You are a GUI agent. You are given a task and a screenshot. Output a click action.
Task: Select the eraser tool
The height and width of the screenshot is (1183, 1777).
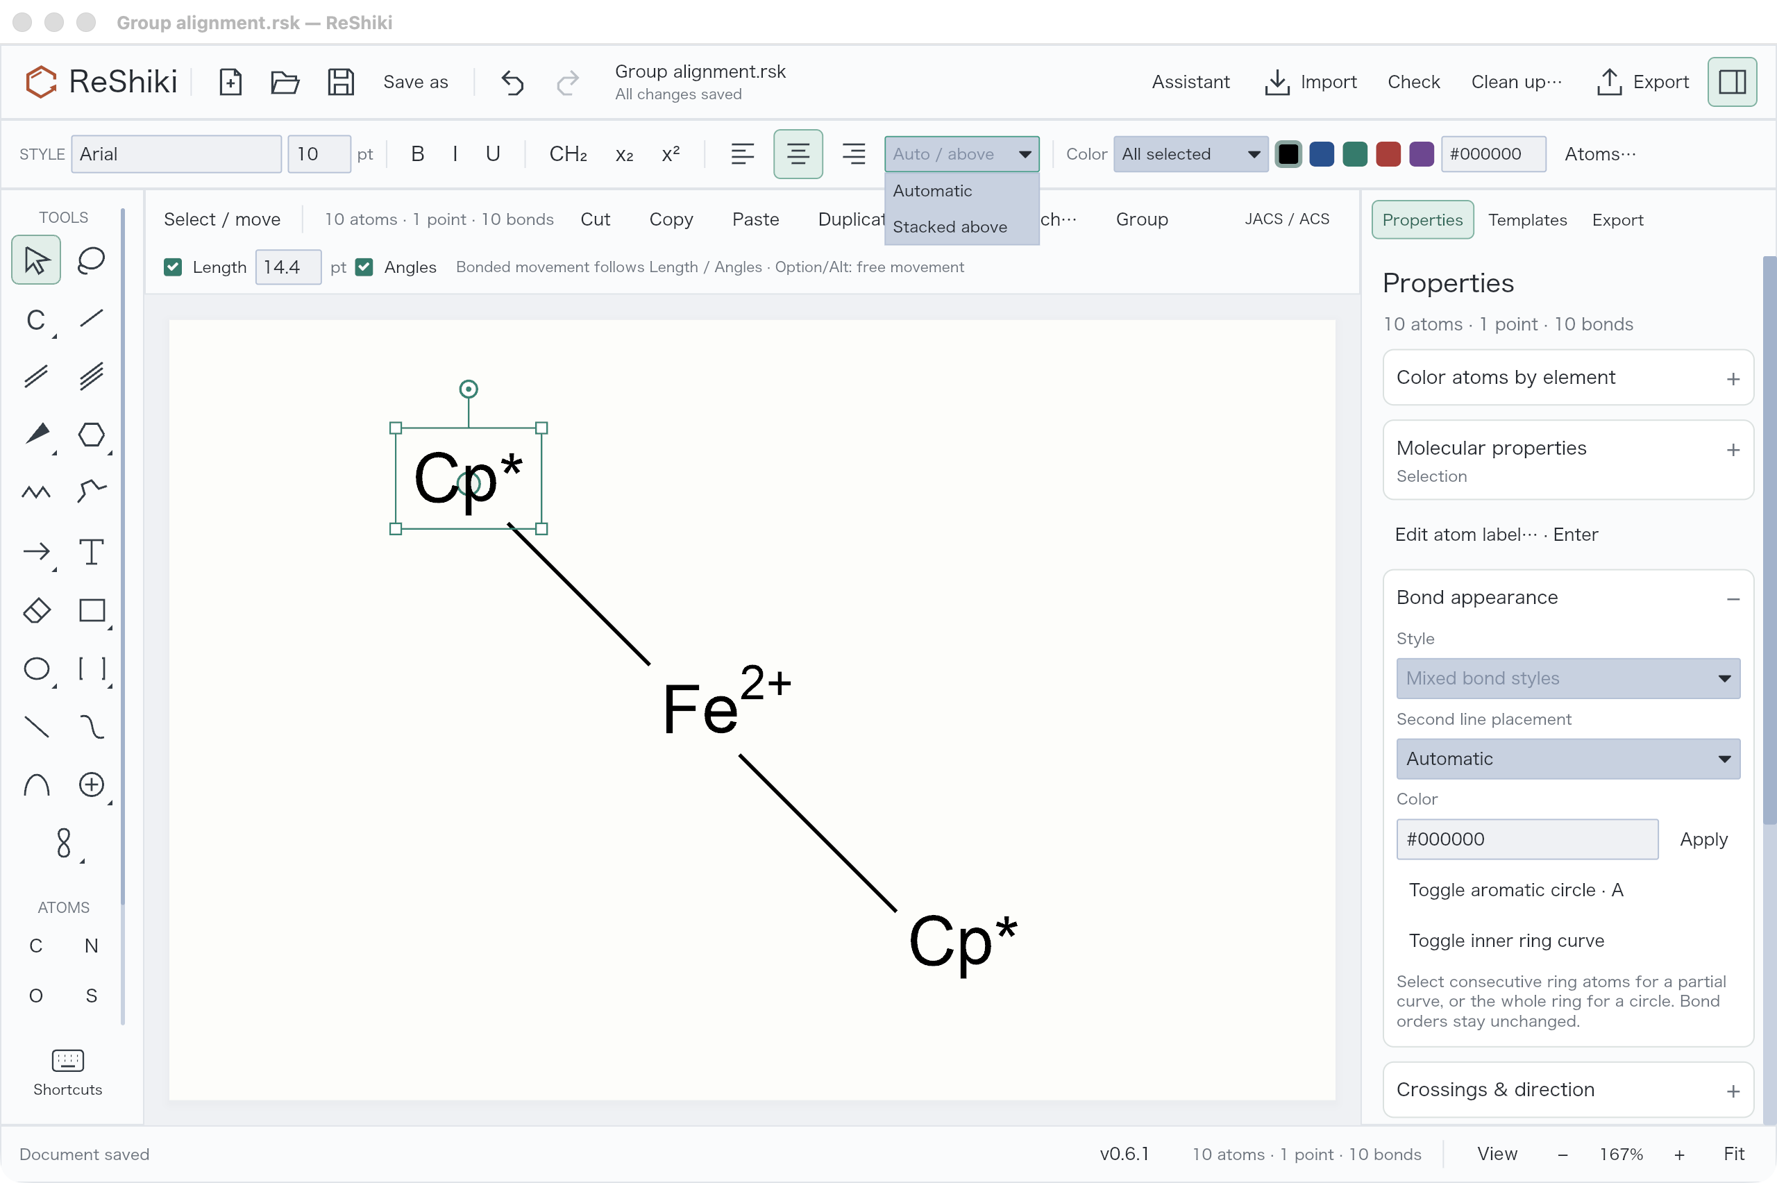(x=36, y=610)
